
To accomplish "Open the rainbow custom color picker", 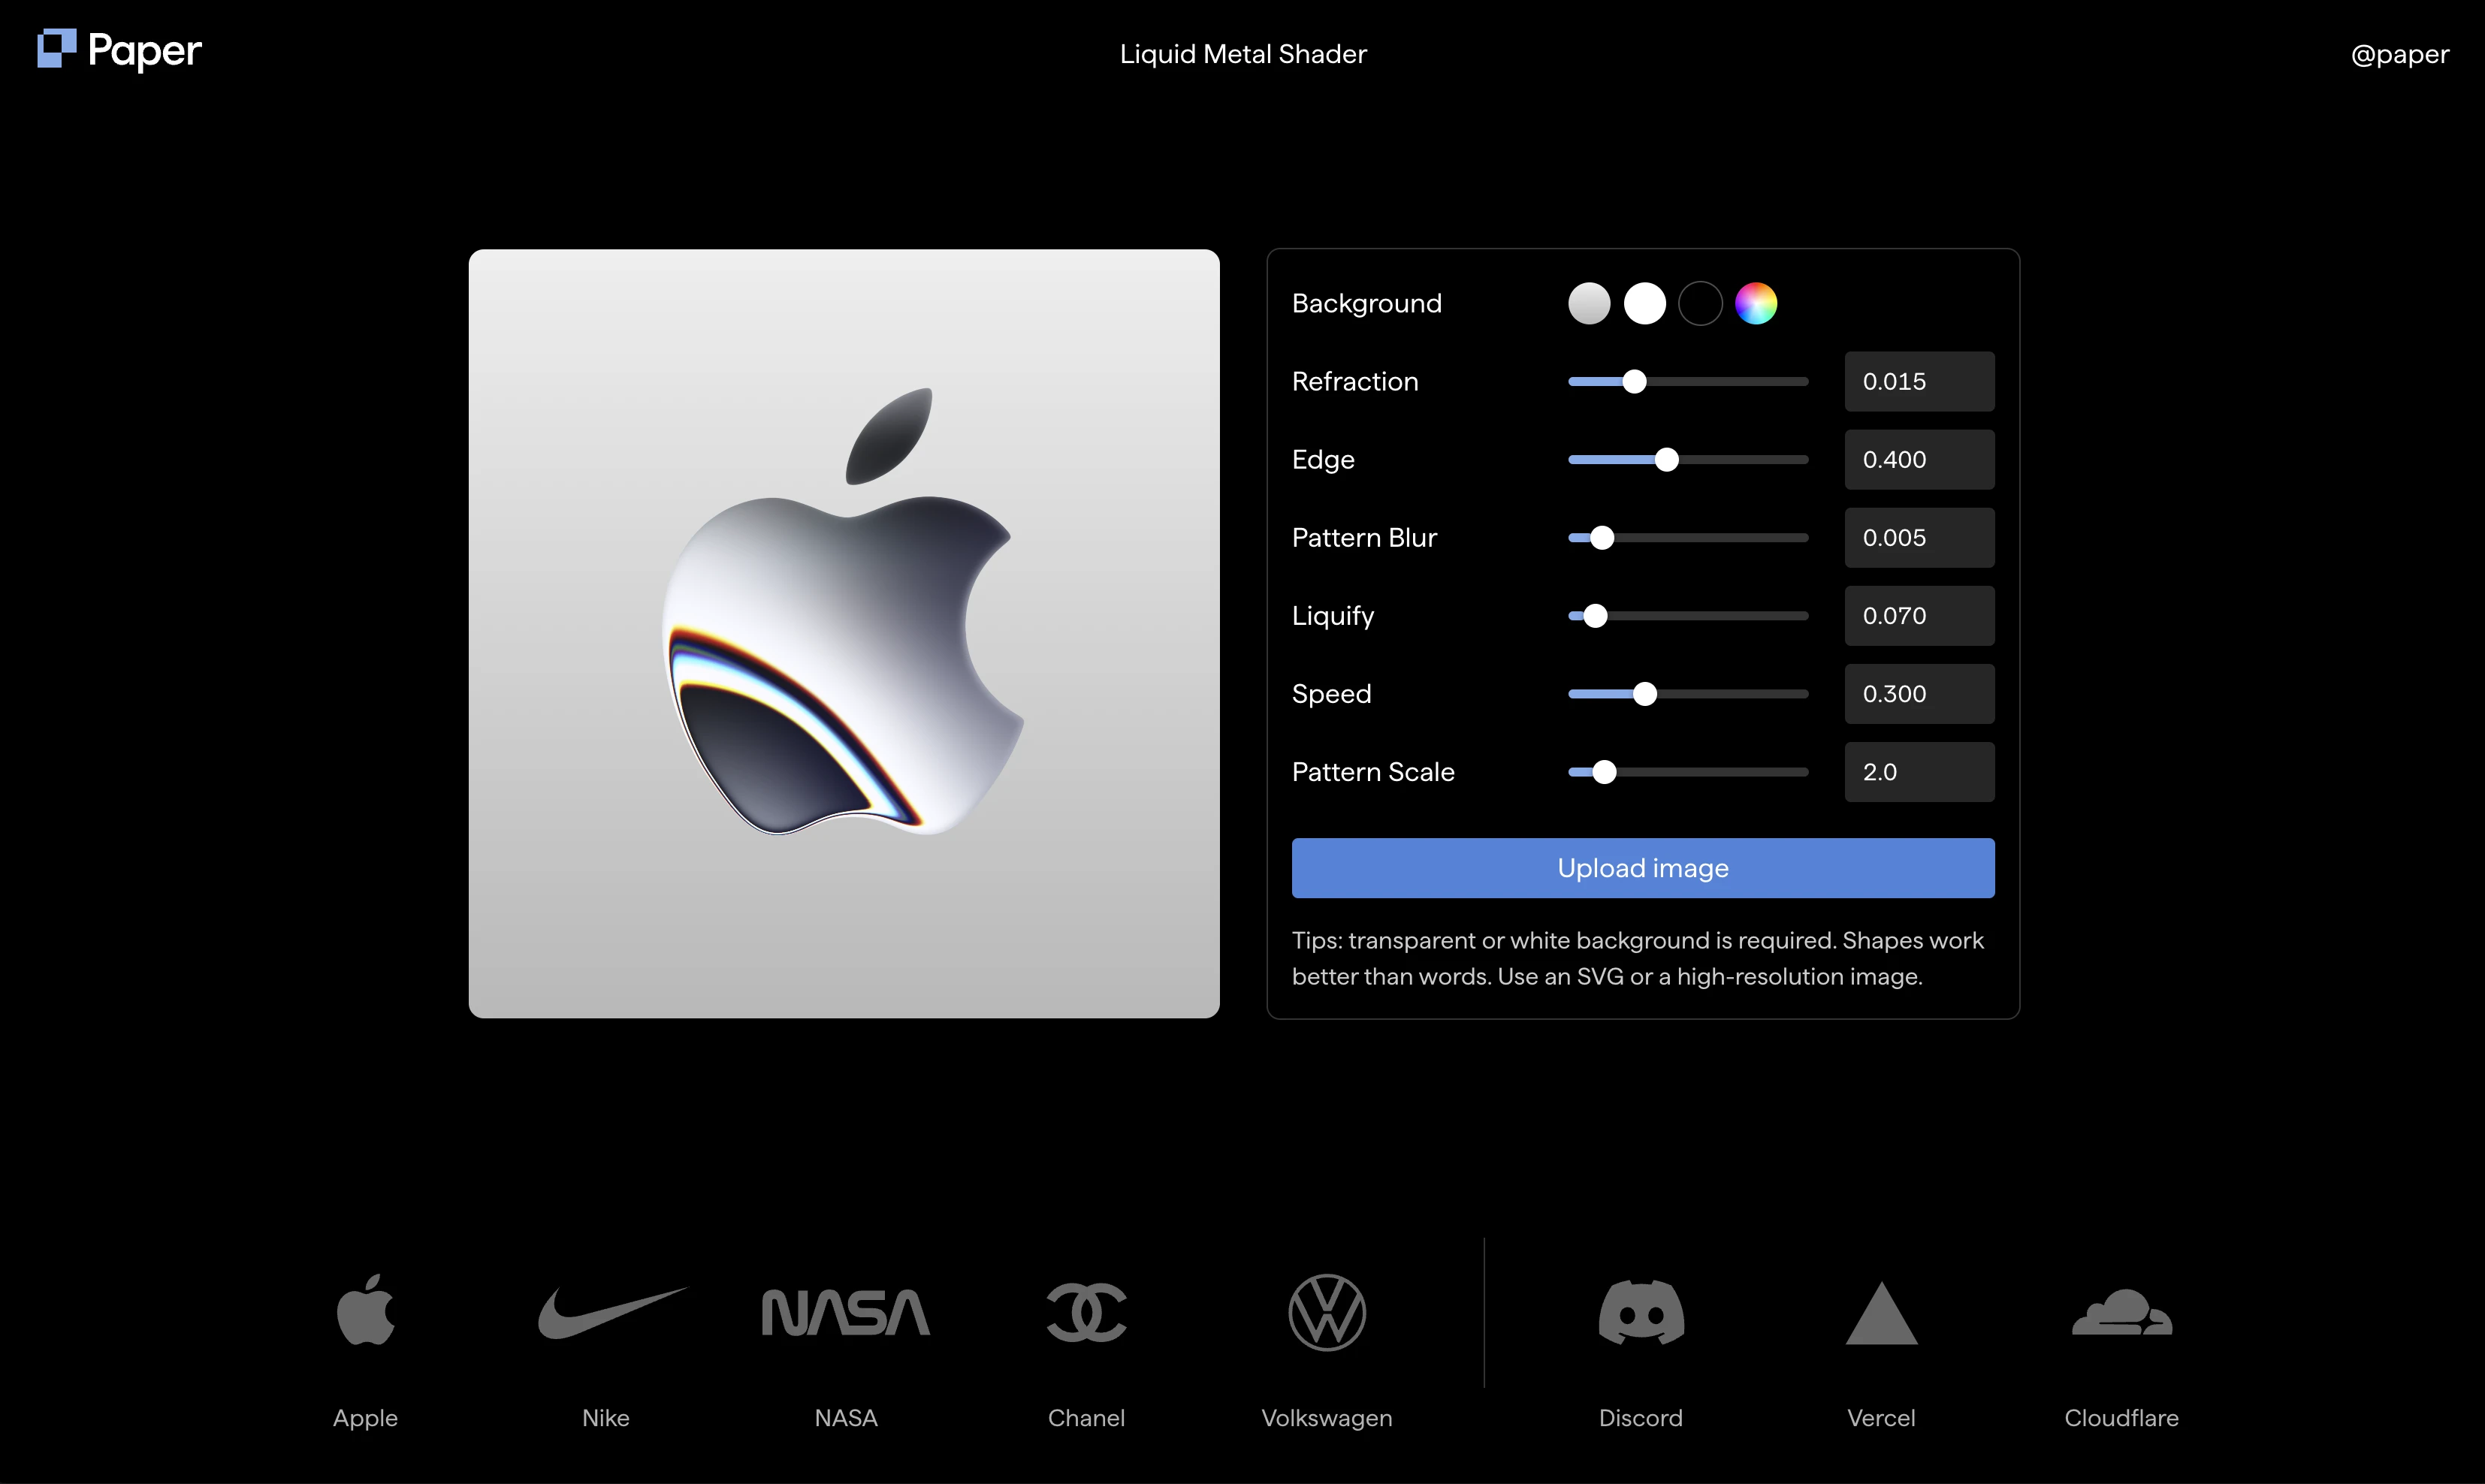I will pos(1756,303).
